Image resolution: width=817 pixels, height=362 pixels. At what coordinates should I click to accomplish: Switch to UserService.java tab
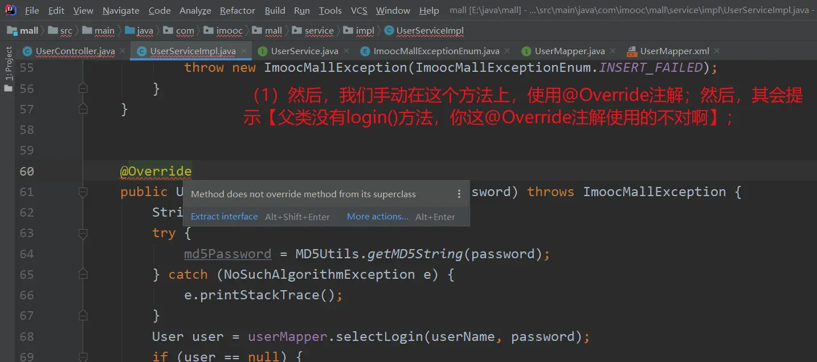[305, 51]
